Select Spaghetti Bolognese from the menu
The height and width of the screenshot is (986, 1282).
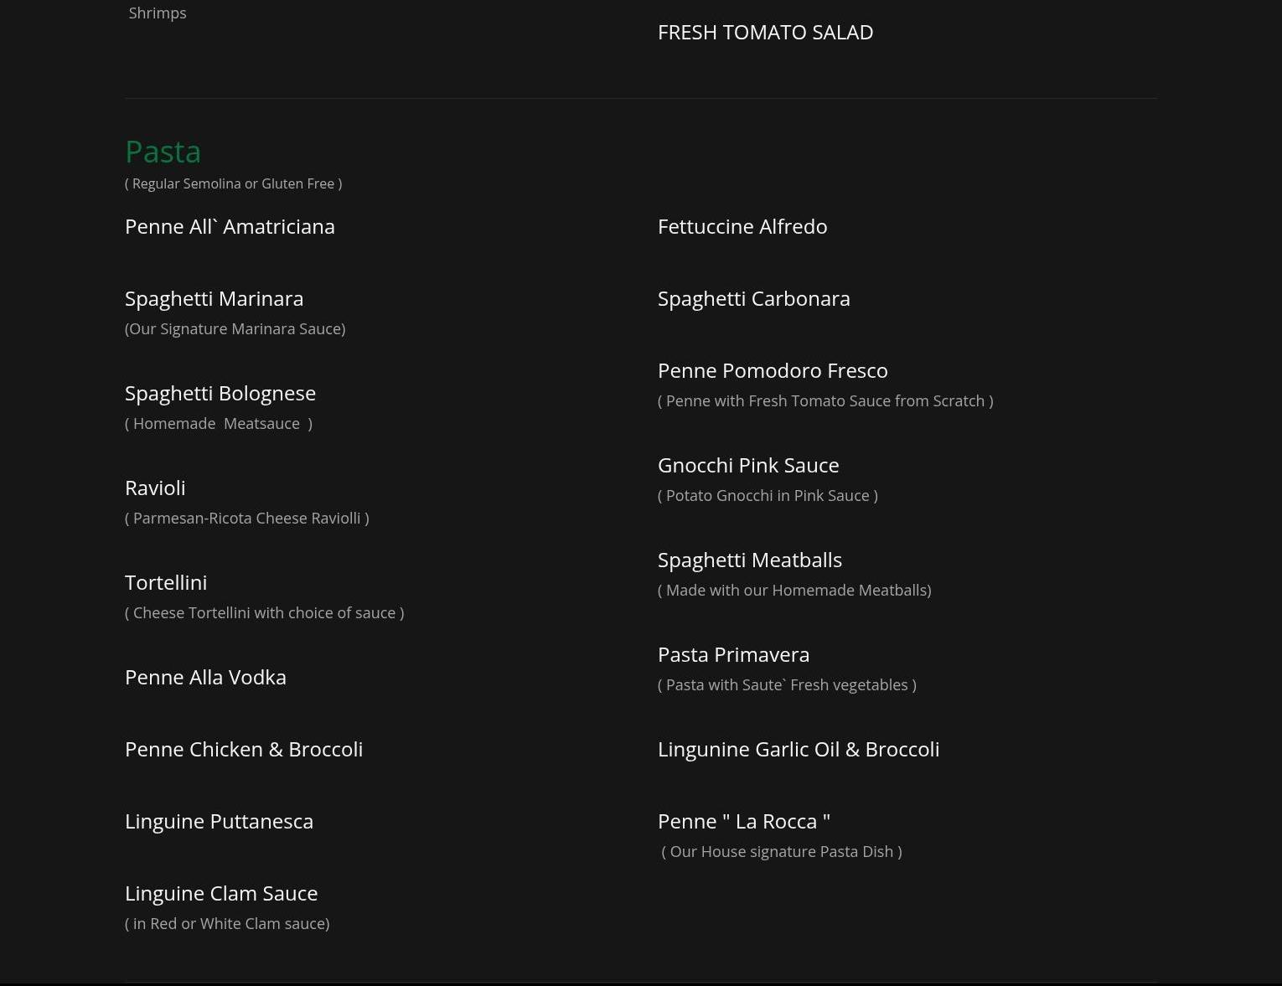point(220,394)
